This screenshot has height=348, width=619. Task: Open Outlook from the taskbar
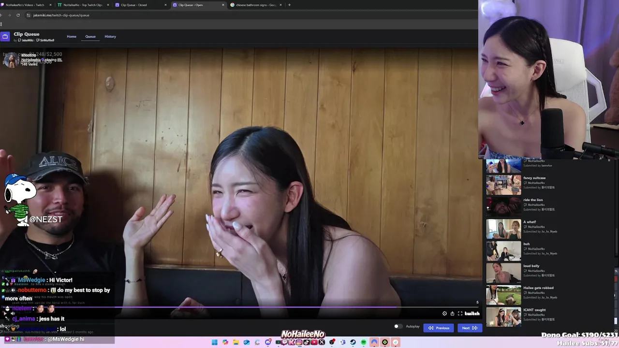pos(246,342)
